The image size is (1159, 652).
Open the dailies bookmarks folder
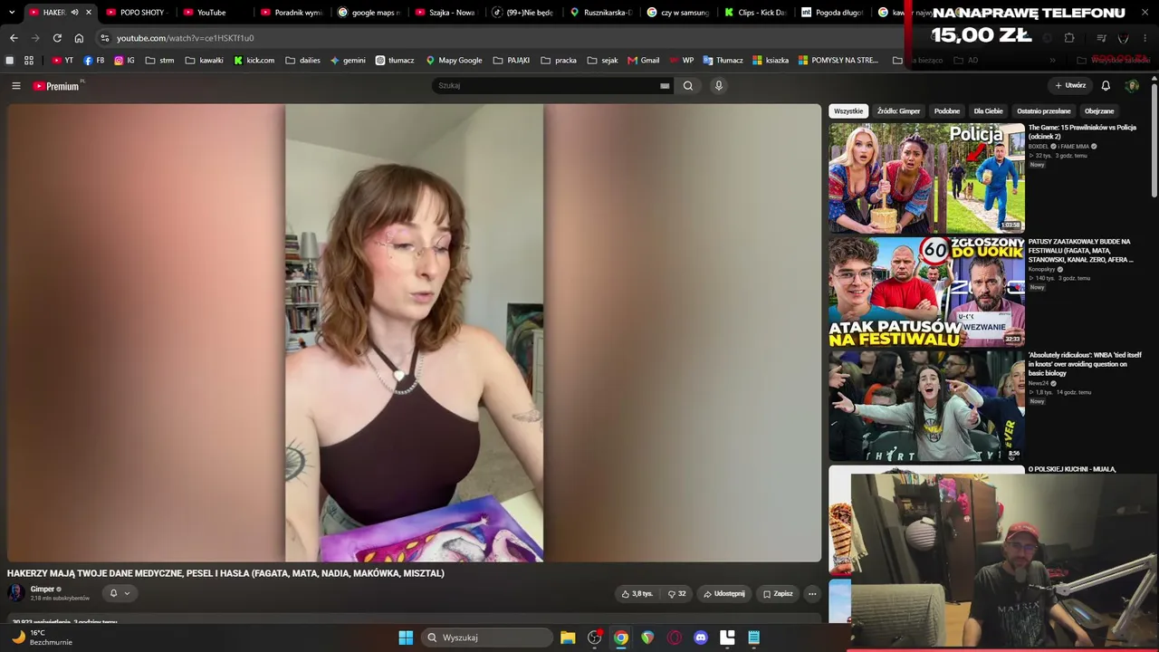click(302, 61)
